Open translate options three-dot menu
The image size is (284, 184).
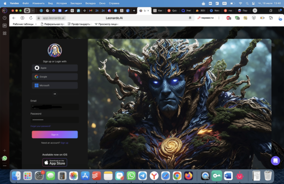[x=219, y=18]
